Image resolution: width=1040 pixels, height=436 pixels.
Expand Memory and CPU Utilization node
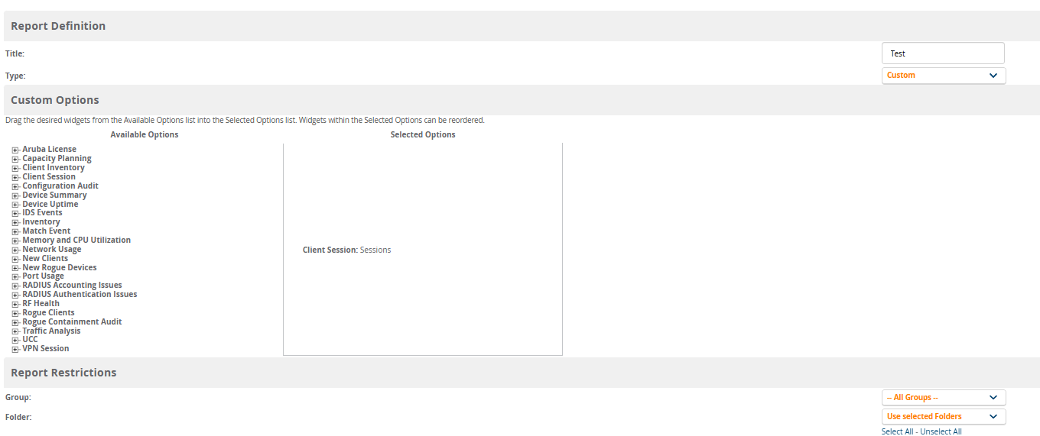click(15, 241)
